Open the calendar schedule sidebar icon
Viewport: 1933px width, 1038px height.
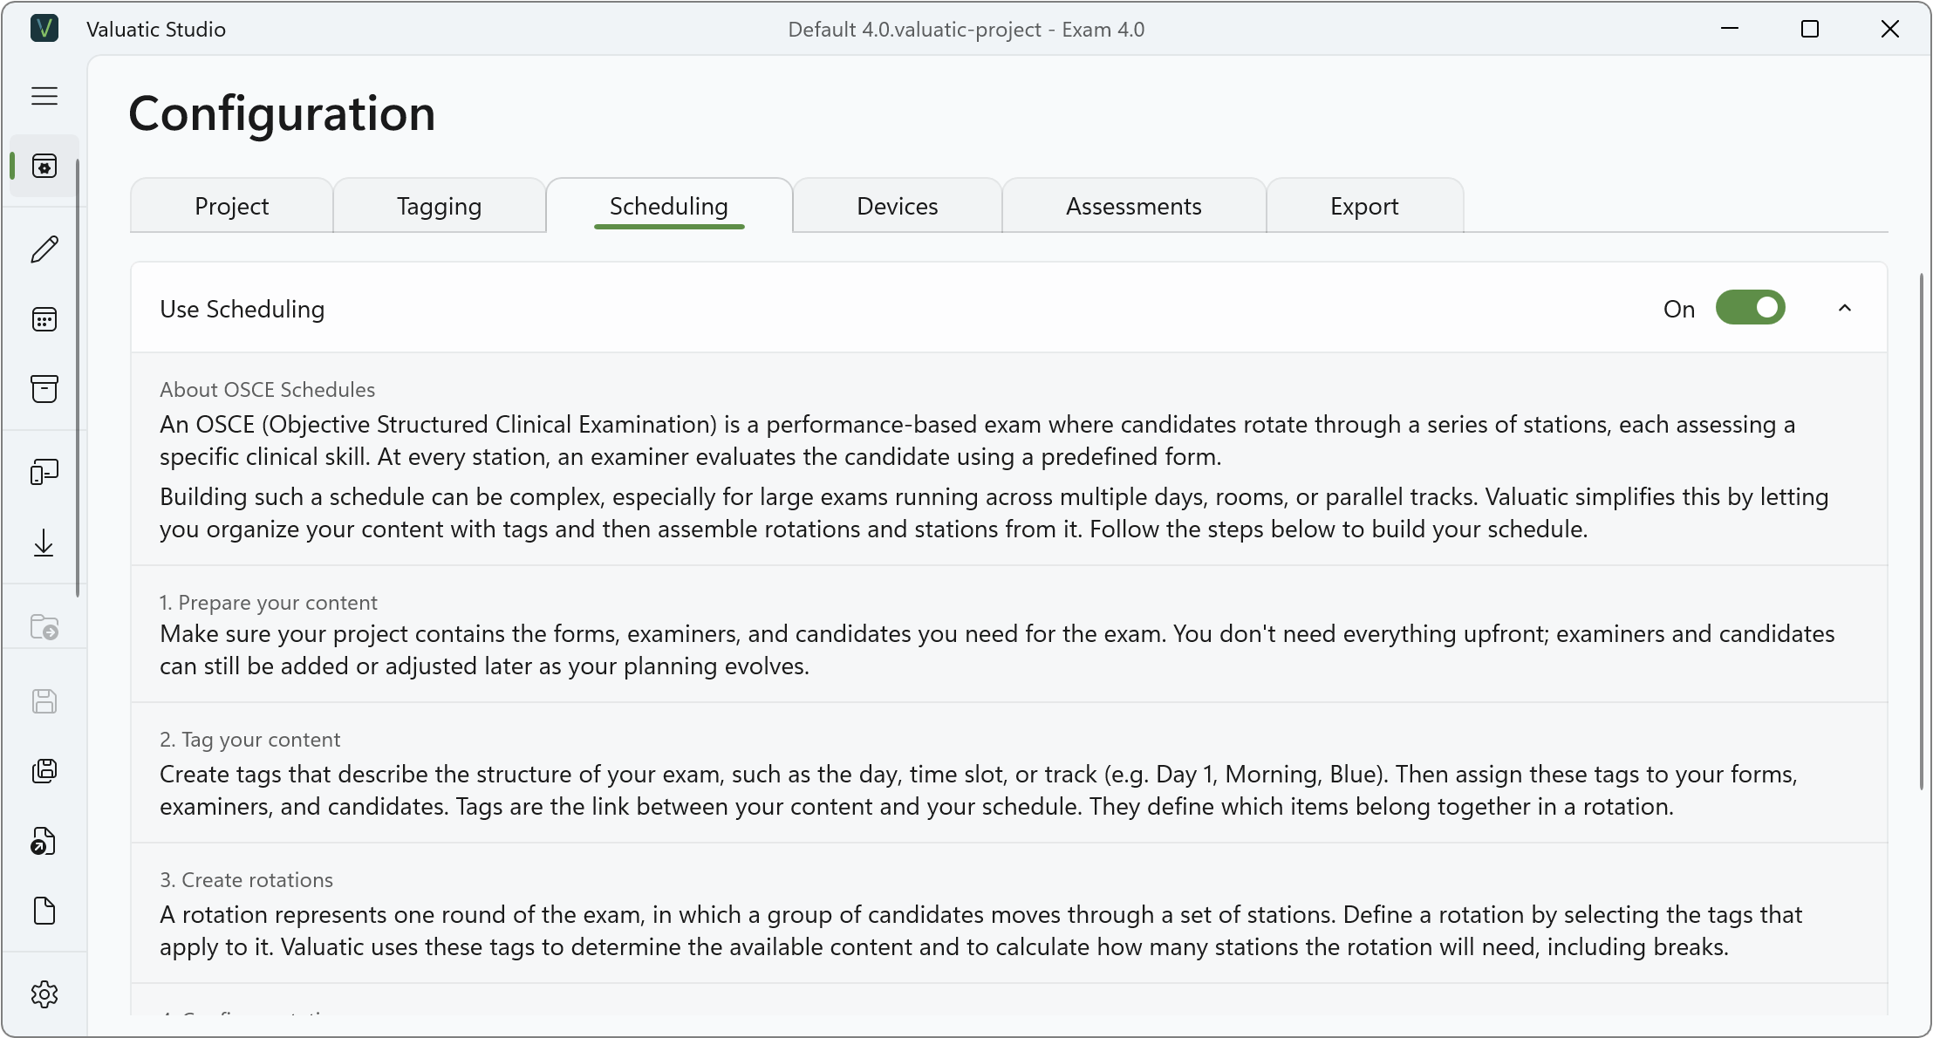click(44, 319)
